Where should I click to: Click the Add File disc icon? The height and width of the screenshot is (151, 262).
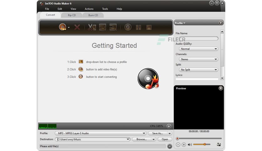[63, 27]
